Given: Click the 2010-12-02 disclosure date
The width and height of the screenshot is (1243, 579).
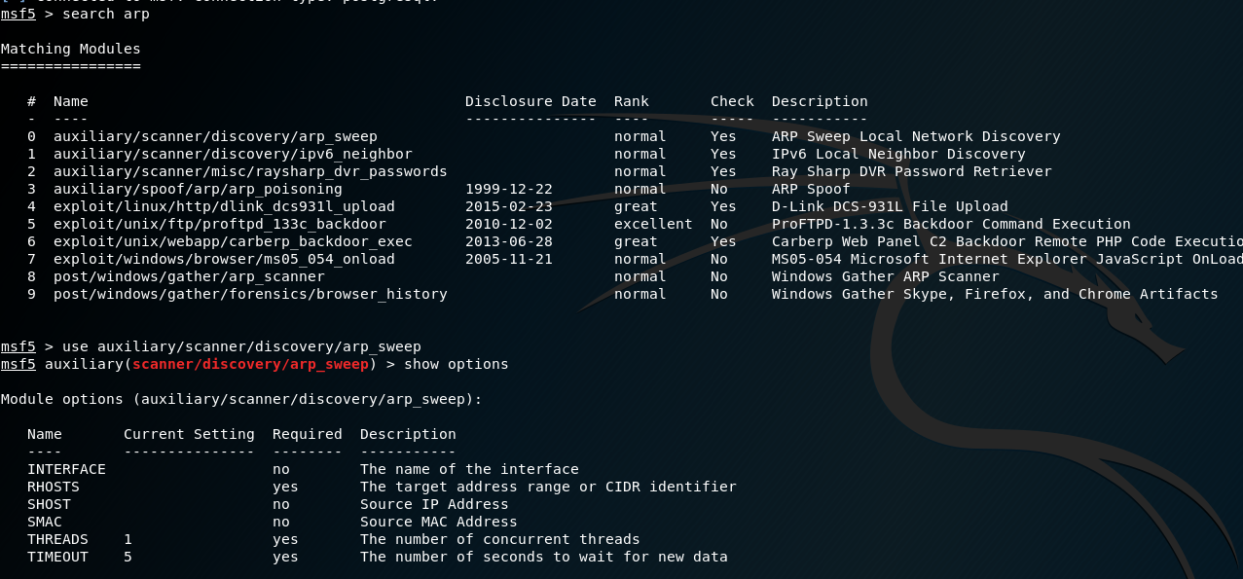Looking at the screenshot, I should (x=509, y=224).
